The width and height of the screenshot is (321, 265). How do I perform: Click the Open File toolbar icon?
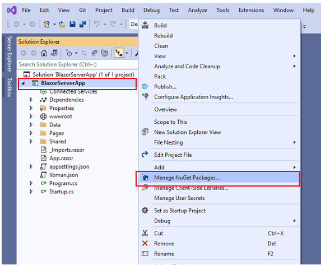(62, 24)
